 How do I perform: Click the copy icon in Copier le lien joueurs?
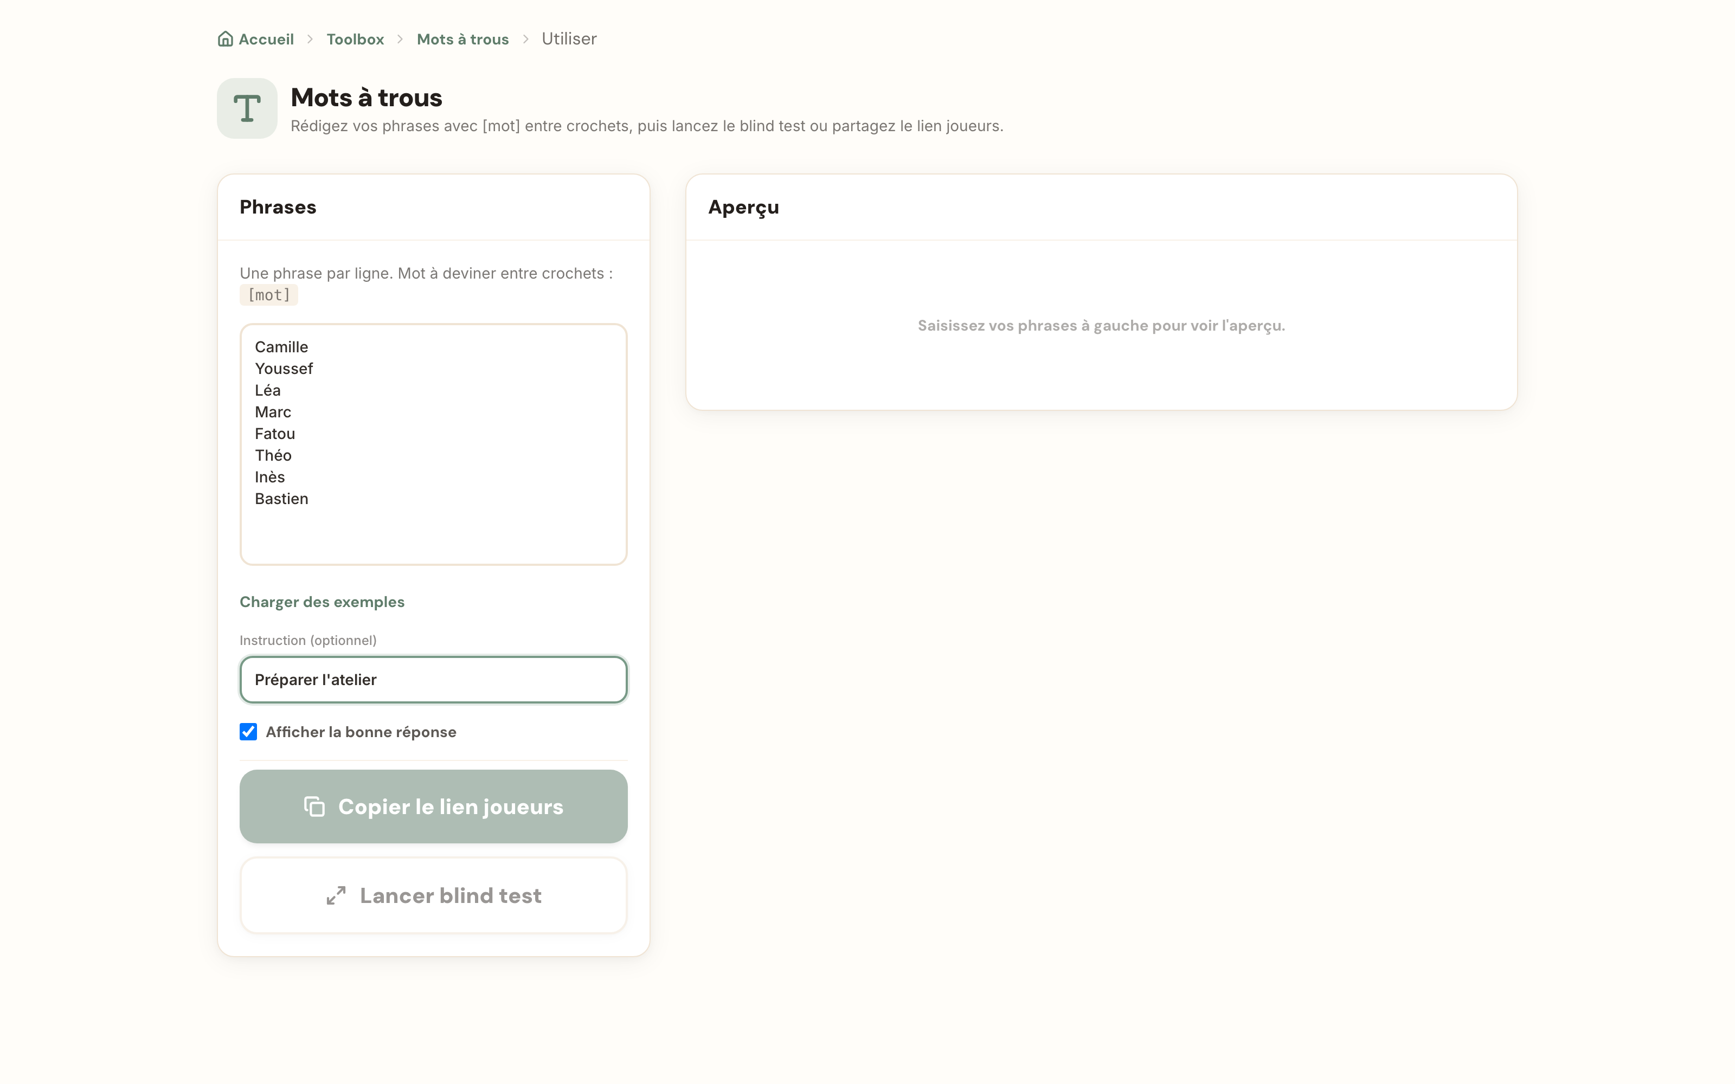click(x=314, y=806)
